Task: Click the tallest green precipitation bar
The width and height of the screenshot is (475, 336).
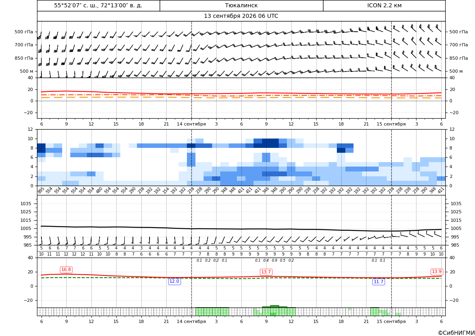Action: pyautogui.click(x=274, y=310)
